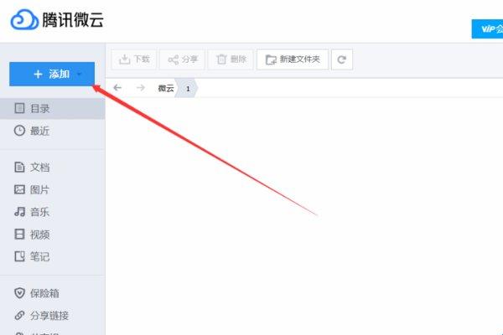Select breadcrumb folder named 1

(x=188, y=88)
